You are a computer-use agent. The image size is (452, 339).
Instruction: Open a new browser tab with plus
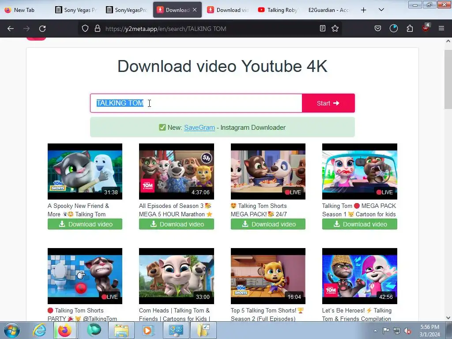[364, 10]
